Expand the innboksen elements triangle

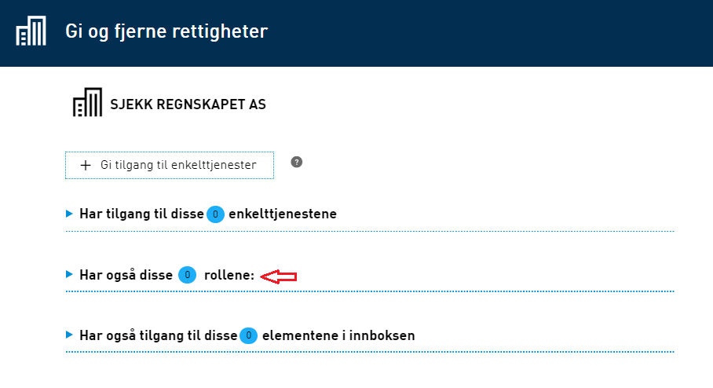[70, 335]
